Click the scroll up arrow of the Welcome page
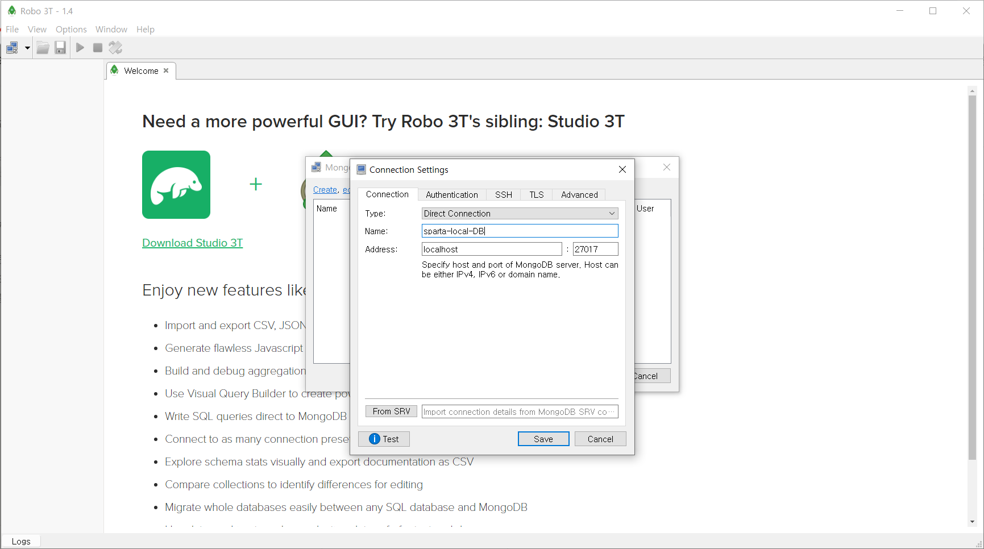 [972, 90]
